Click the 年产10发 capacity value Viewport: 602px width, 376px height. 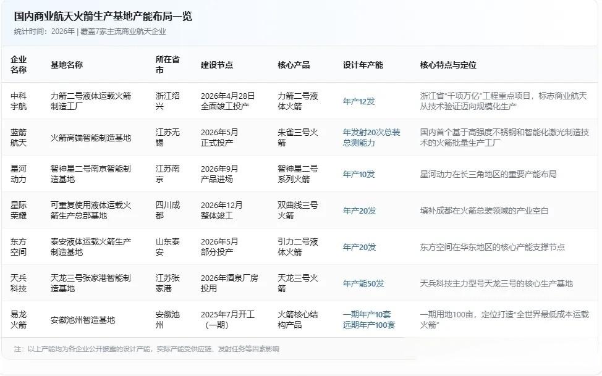358,174
